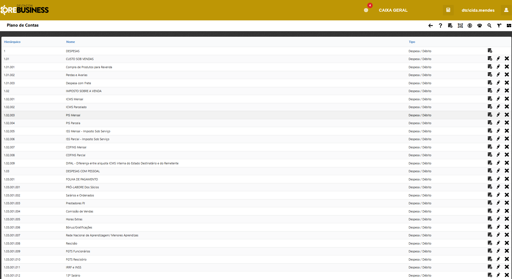This screenshot has width=512, height=279.
Task: Click the print icon in the toolbar
Action: 479,26
